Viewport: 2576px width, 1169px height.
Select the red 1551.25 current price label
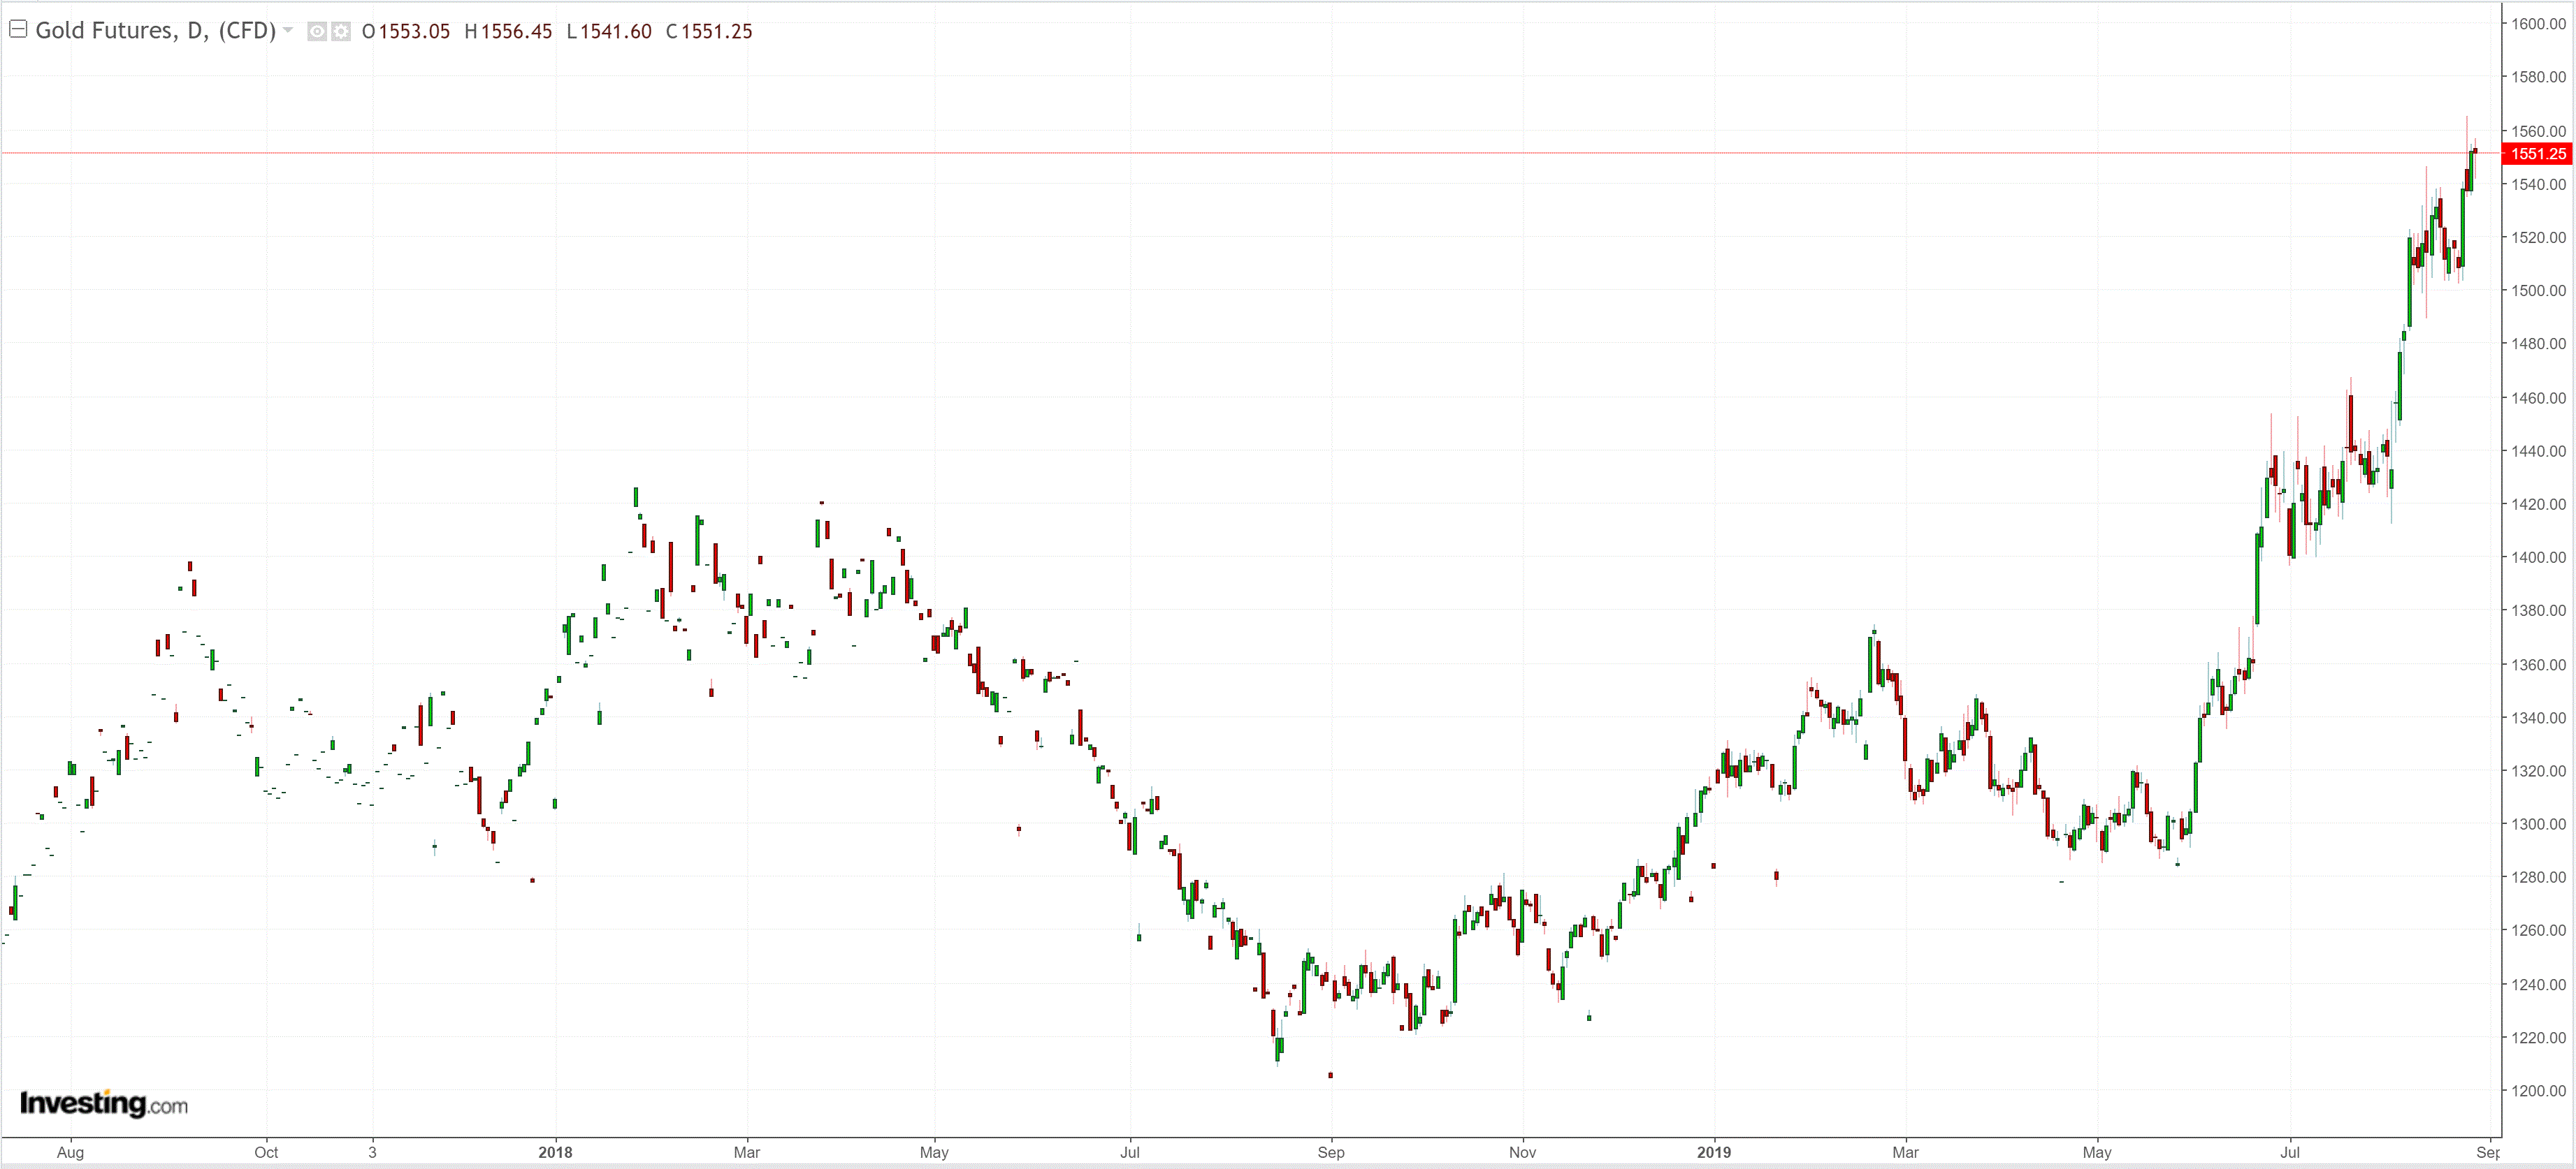[2537, 154]
